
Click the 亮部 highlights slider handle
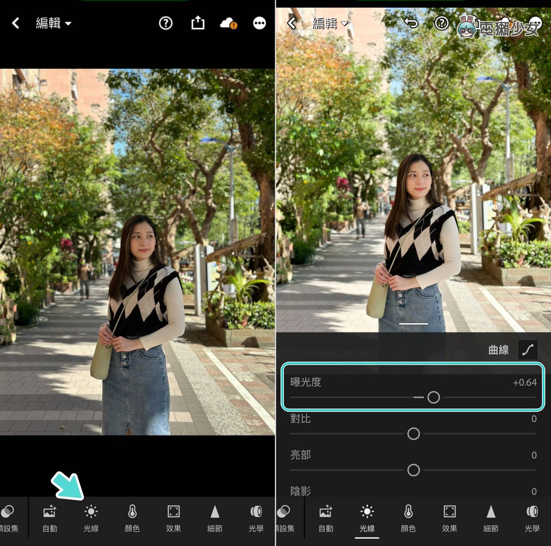414,470
